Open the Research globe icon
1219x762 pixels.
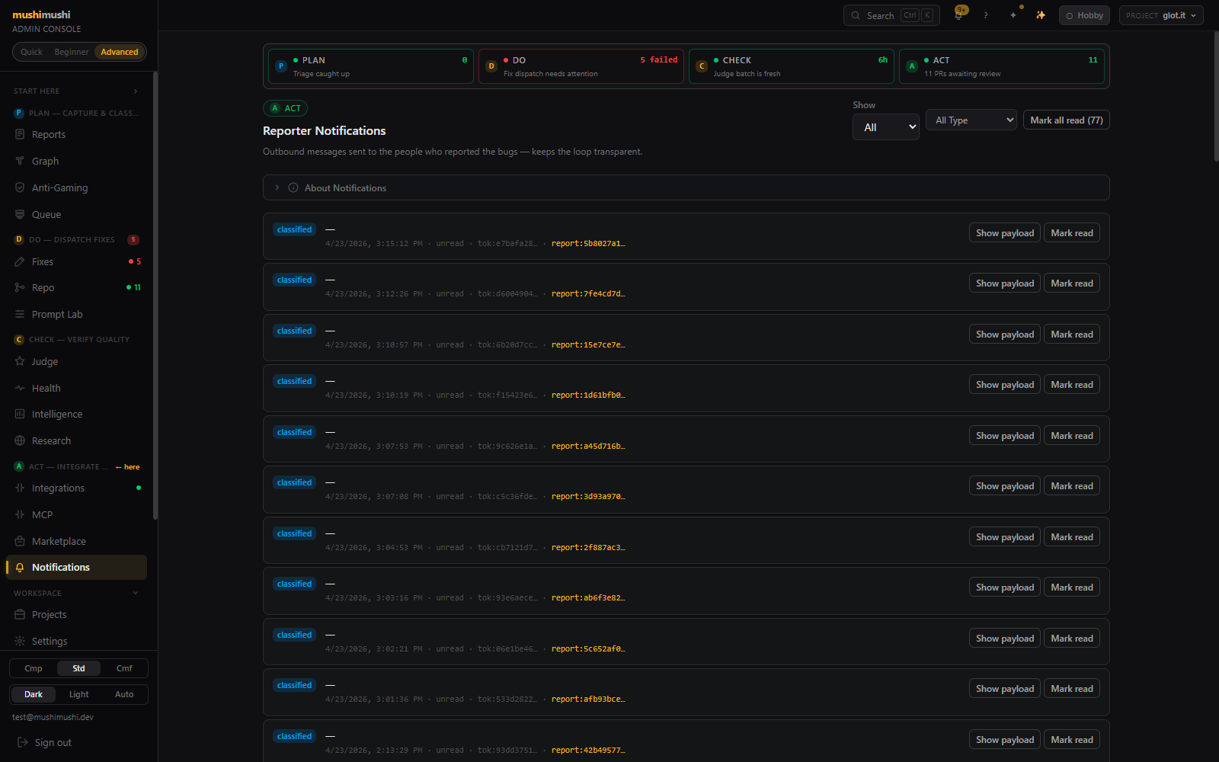[x=20, y=440]
